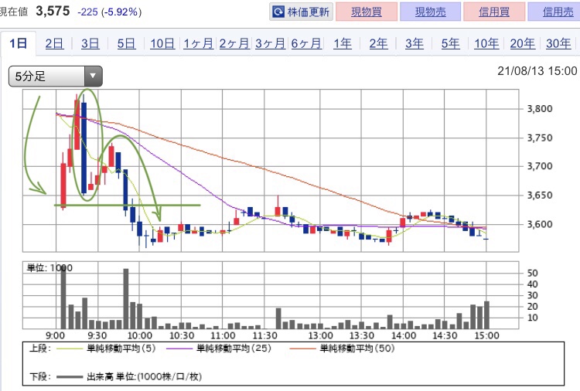Viewport: 580px width, 391px height.
Task: Show the 3ヶ月 chart
Action: click(x=270, y=43)
